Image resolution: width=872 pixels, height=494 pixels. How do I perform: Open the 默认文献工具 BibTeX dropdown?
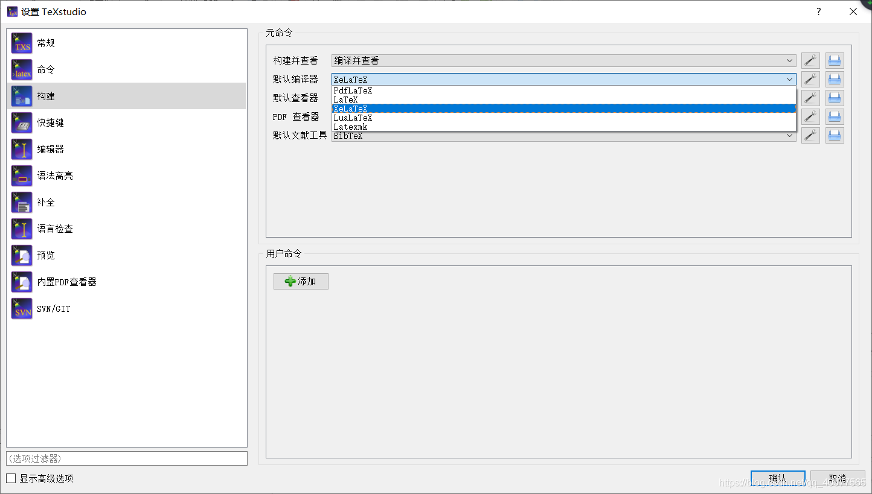tap(564, 136)
